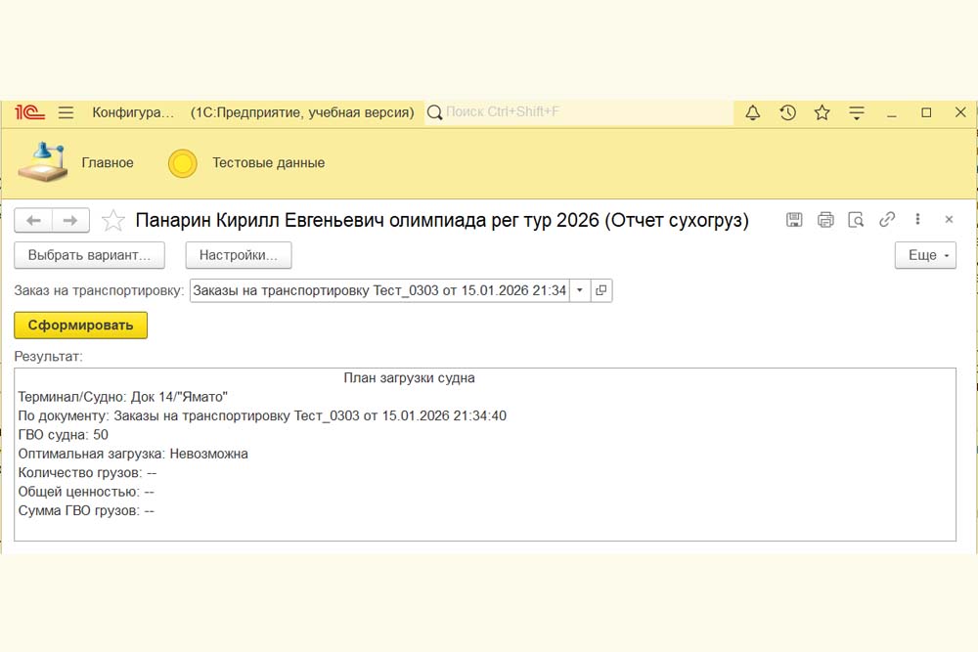Open the Еще dropdown menu
Screen dimensions: 978x652
tap(925, 255)
